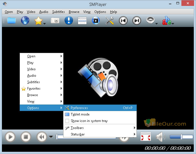Open the Video menu in menu bar
Image resolution: width=196 pixels, height=154 pixels.
point(31,12)
